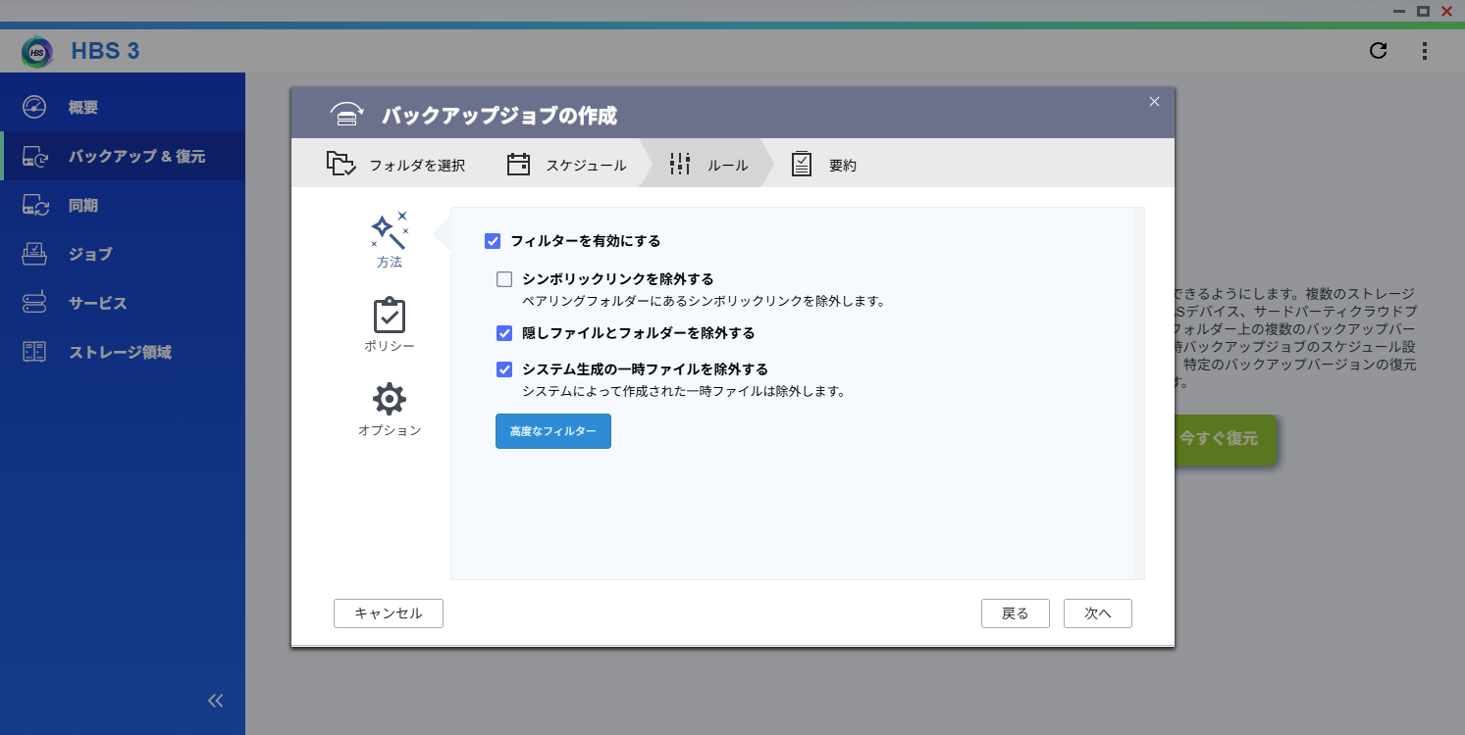Open the three-dot more options menu
This screenshot has width=1465, height=735.
pos(1425,51)
